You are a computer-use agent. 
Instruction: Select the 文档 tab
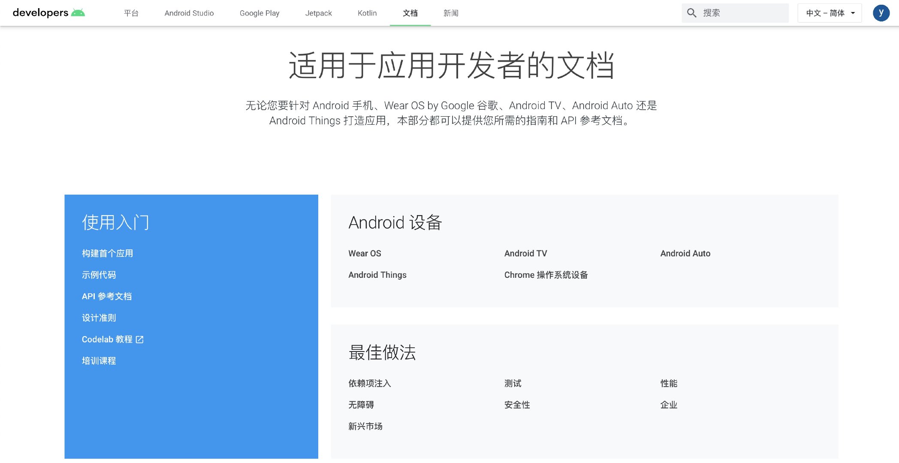(x=410, y=13)
